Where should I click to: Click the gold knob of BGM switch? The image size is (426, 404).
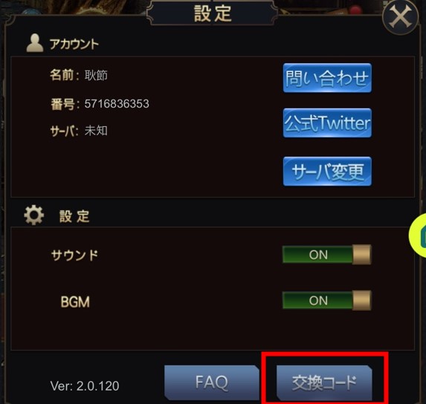362,300
